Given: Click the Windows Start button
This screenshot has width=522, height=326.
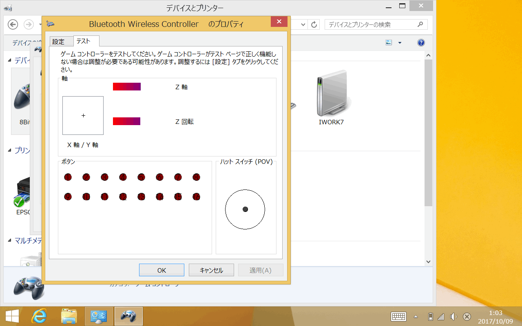Looking at the screenshot, I should 12,316.
